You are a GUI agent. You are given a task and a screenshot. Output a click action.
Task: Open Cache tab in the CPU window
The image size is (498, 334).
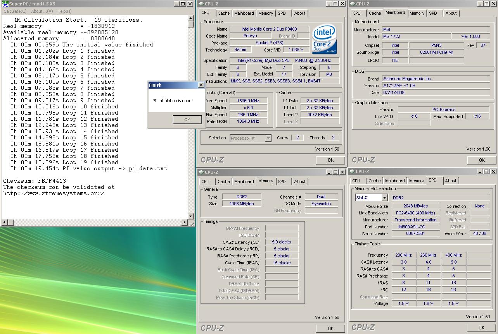223,13
